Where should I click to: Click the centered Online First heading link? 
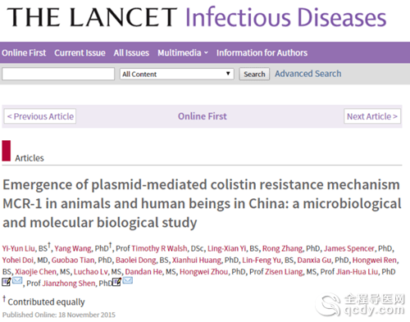pos(203,116)
